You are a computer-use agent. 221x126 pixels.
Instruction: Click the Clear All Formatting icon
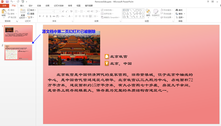pos(71,11)
